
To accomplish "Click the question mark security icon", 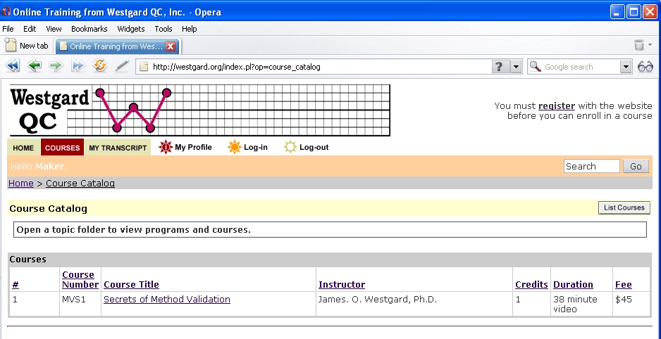I will coord(499,66).
